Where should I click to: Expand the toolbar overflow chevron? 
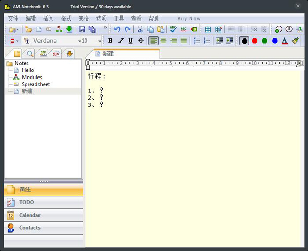[105, 27]
